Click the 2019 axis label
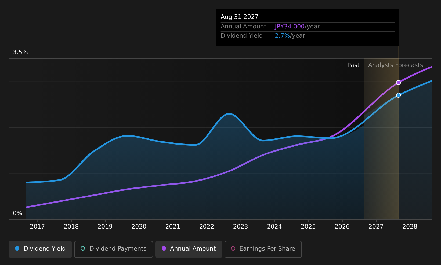Image resolution: width=441 pixels, height=265 pixels. click(x=105, y=227)
